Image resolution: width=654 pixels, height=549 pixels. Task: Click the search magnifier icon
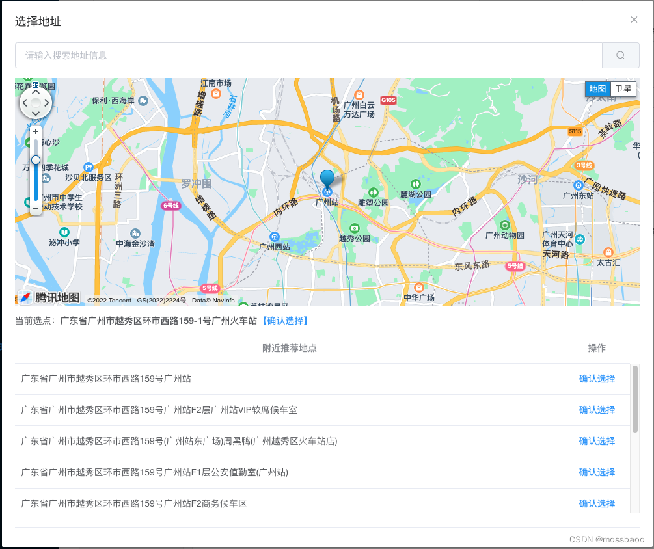[620, 55]
